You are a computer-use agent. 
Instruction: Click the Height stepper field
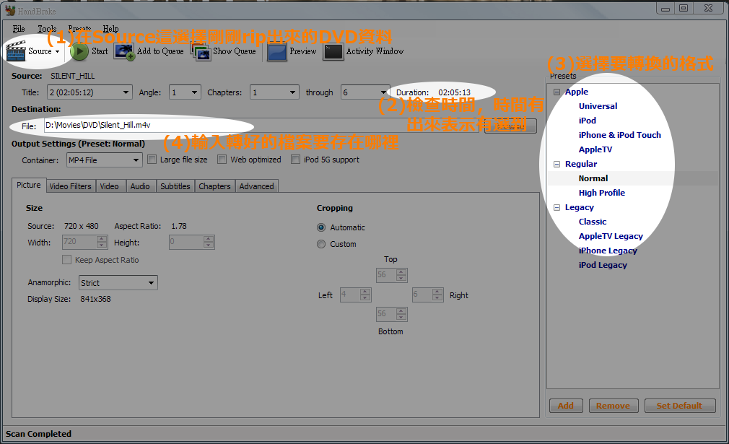click(x=191, y=242)
